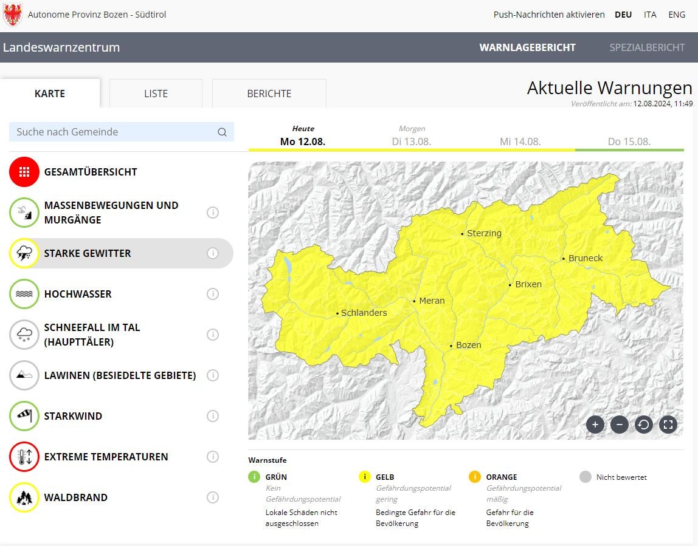
Task: Switch to the Liste tab
Action: (x=156, y=94)
